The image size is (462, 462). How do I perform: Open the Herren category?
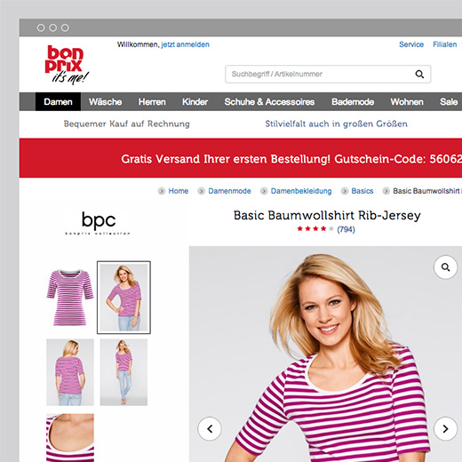[x=152, y=102]
